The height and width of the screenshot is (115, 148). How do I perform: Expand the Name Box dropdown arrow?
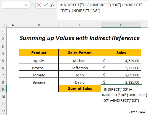coord(27,5)
